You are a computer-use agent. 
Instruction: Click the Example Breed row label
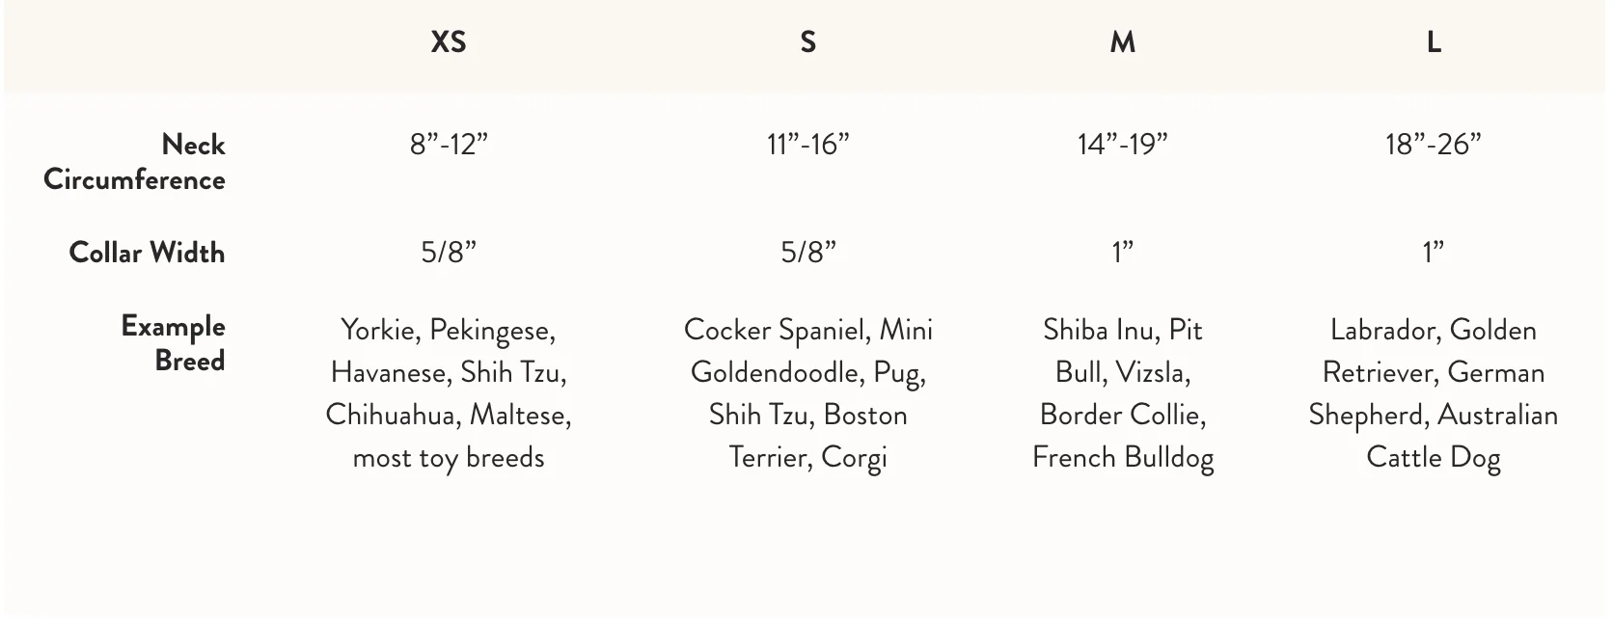(173, 343)
